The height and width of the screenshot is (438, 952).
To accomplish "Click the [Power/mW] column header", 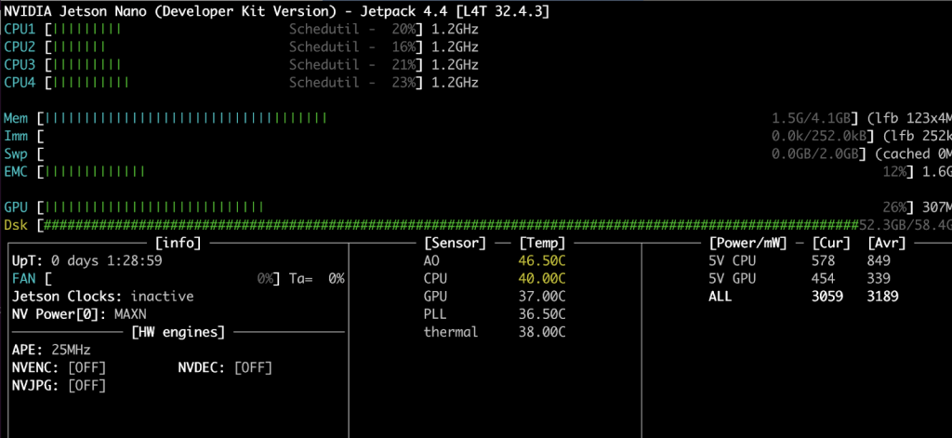I will pyautogui.click(x=748, y=244).
